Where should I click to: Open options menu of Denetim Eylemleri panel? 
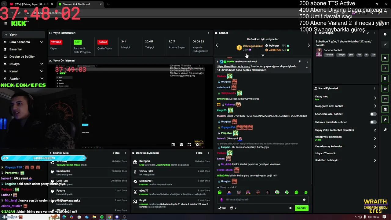click(x=208, y=153)
